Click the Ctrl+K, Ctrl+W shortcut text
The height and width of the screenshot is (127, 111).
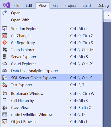tap(82, 93)
